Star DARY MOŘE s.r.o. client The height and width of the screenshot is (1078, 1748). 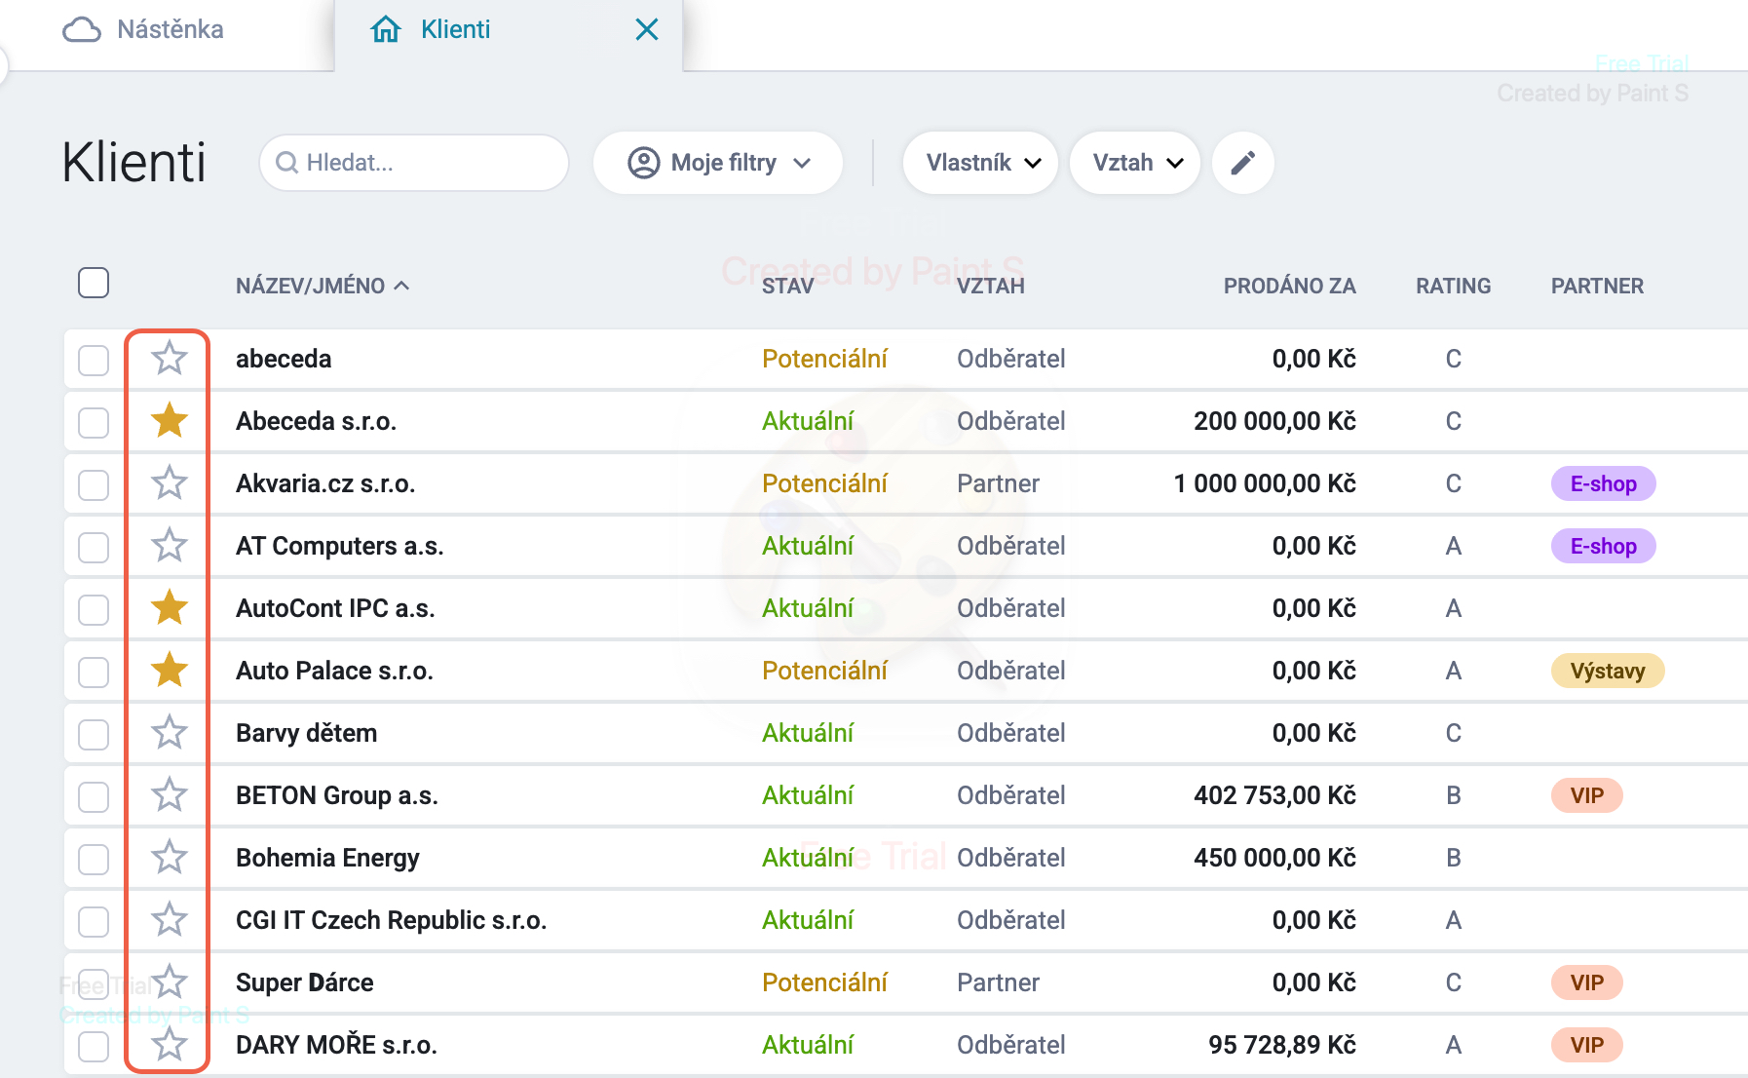(170, 1045)
